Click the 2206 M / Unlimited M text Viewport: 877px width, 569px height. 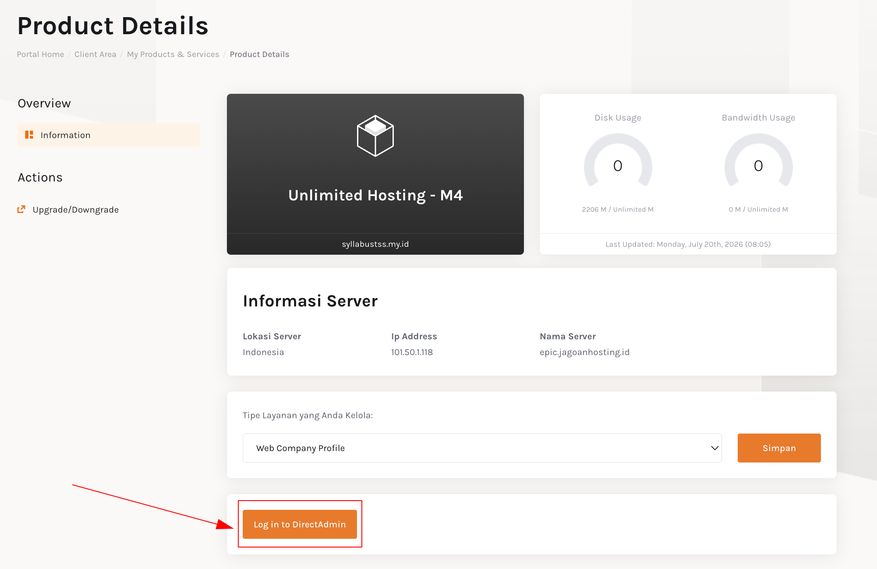tap(618, 210)
